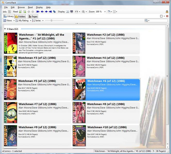Click the magnifier zoom icon
Image resolution: width=171 pixels, height=154 pixels.
click(x=83, y=12)
